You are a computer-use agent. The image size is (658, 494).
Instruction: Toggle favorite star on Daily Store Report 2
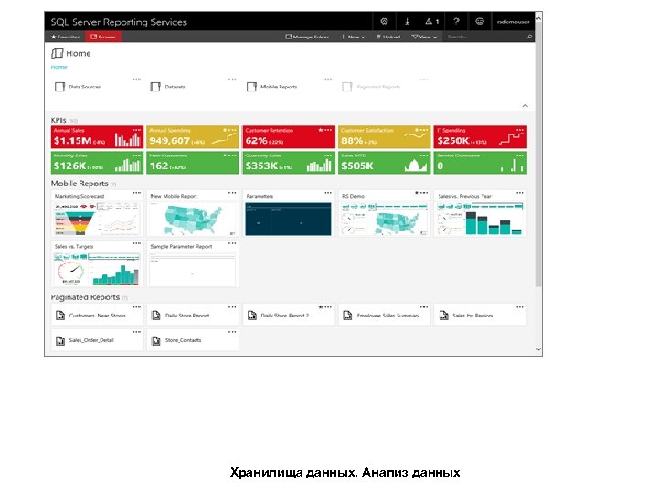pyautogui.click(x=321, y=307)
